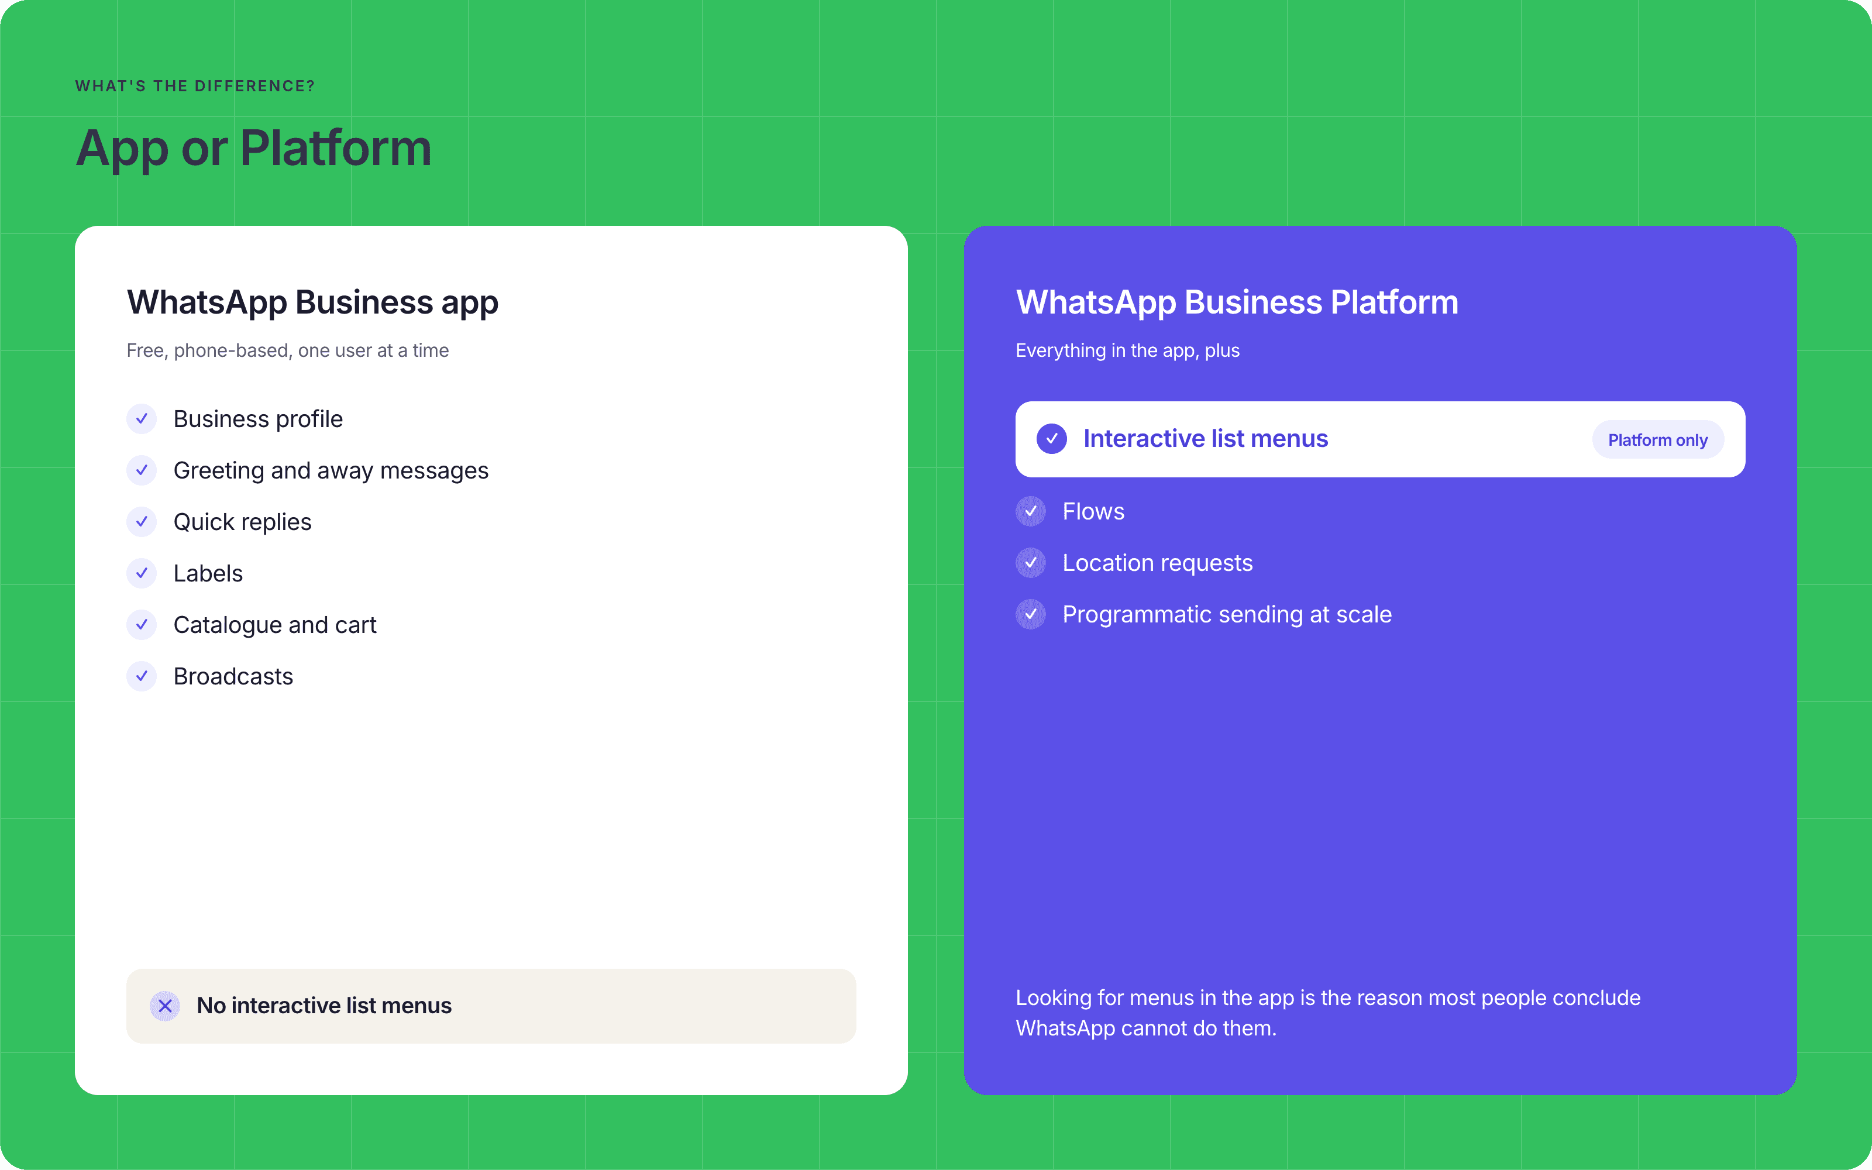
Task: Select the Interactive list menus label
Action: [1205, 439]
